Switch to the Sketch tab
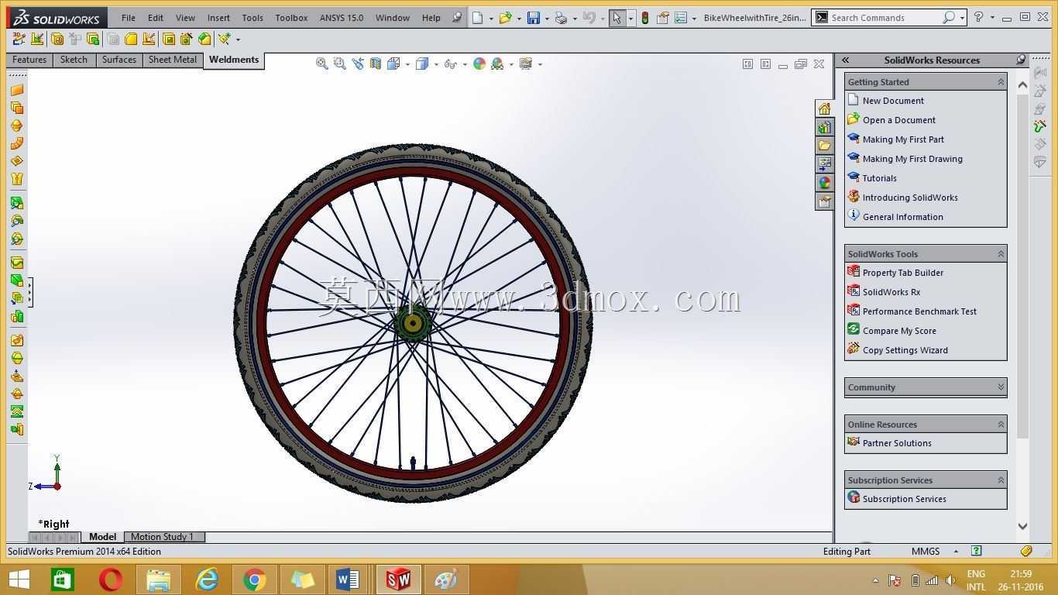Viewport: 1058px width, 595px height. [74, 60]
